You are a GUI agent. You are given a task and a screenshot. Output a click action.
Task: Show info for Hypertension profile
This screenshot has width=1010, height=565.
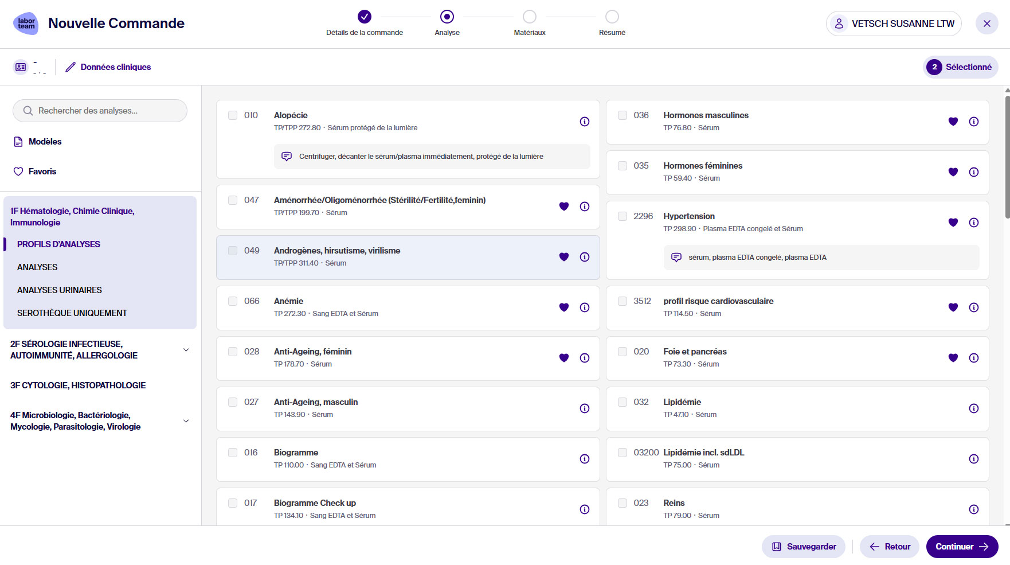(973, 223)
